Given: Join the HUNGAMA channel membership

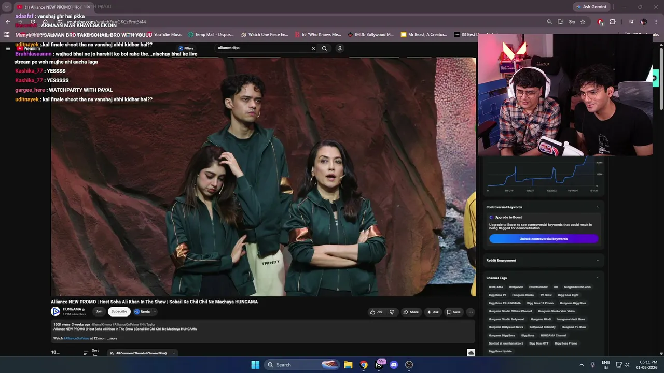Looking at the screenshot, I should tap(99, 311).
